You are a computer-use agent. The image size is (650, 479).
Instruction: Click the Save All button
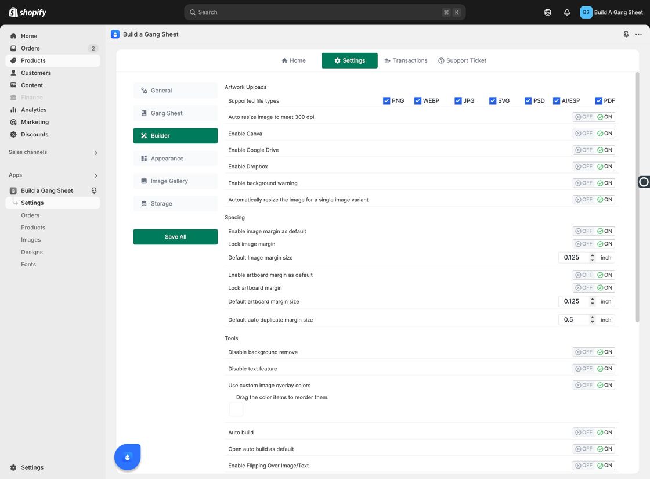pyautogui.click(x=175, y=237)
